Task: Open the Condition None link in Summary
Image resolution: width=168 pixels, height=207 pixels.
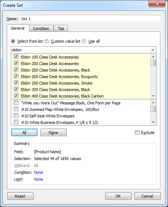Action: pos(39,172)
